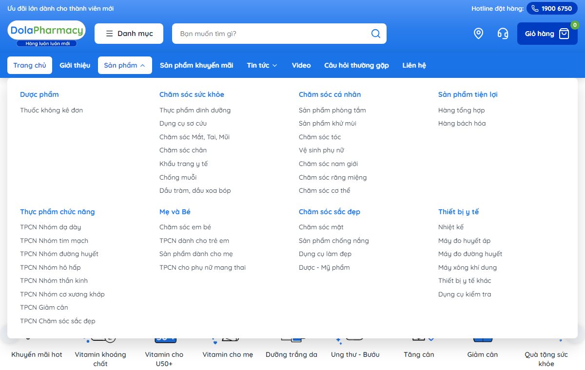This screenshot has width=585, height=370.
Task: Open the Dược phẩm category heading
Action: 39,94
